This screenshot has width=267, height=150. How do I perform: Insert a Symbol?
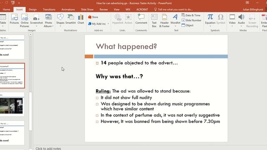coord(221,19)
